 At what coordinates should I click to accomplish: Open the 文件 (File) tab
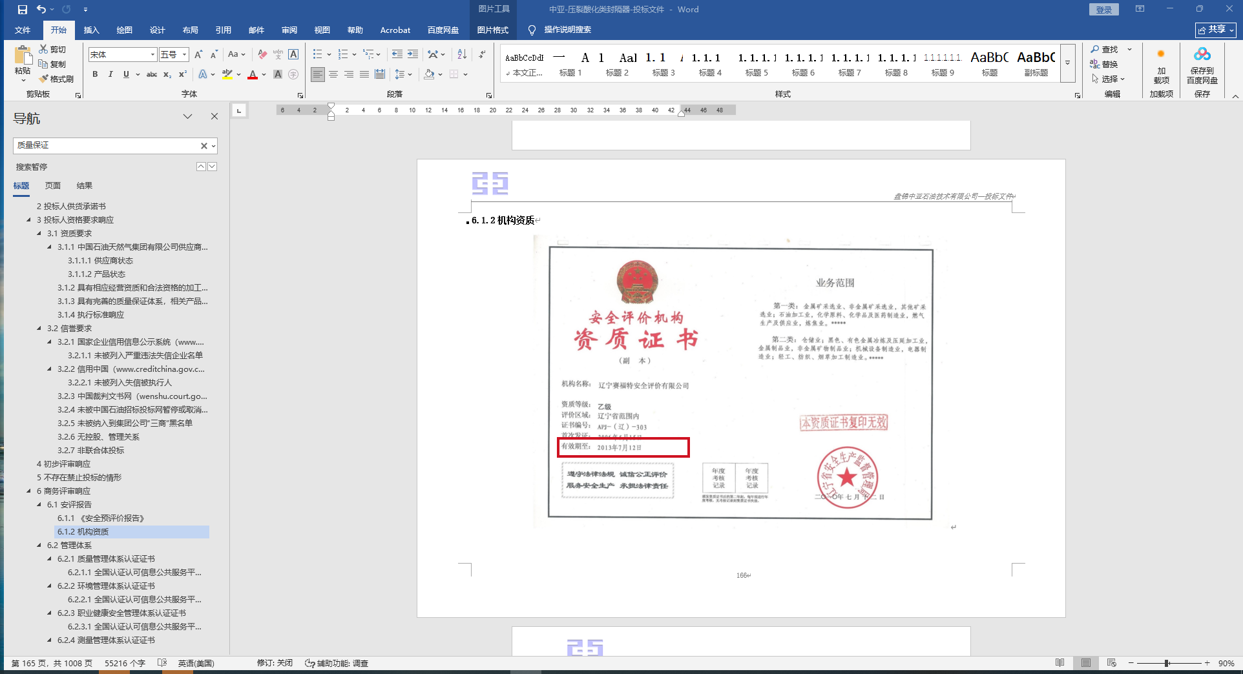click(x=23, y=30)
